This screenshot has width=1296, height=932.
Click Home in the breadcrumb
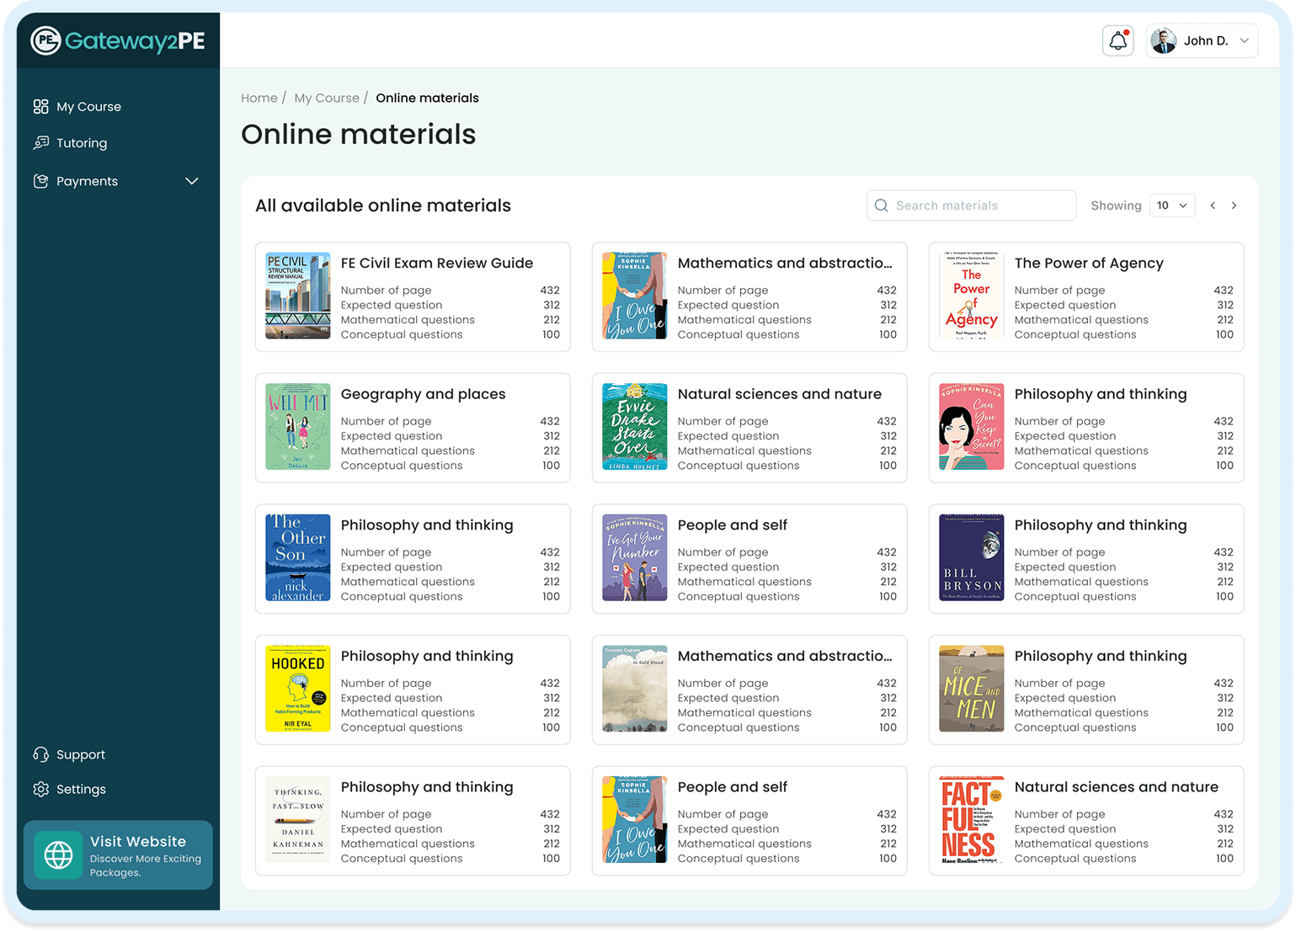click(259, 99)
